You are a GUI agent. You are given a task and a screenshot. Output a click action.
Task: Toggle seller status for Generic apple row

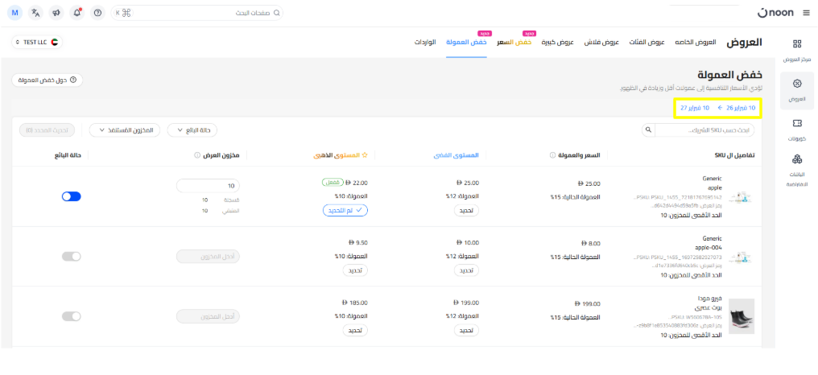click(x=72, y=196)
